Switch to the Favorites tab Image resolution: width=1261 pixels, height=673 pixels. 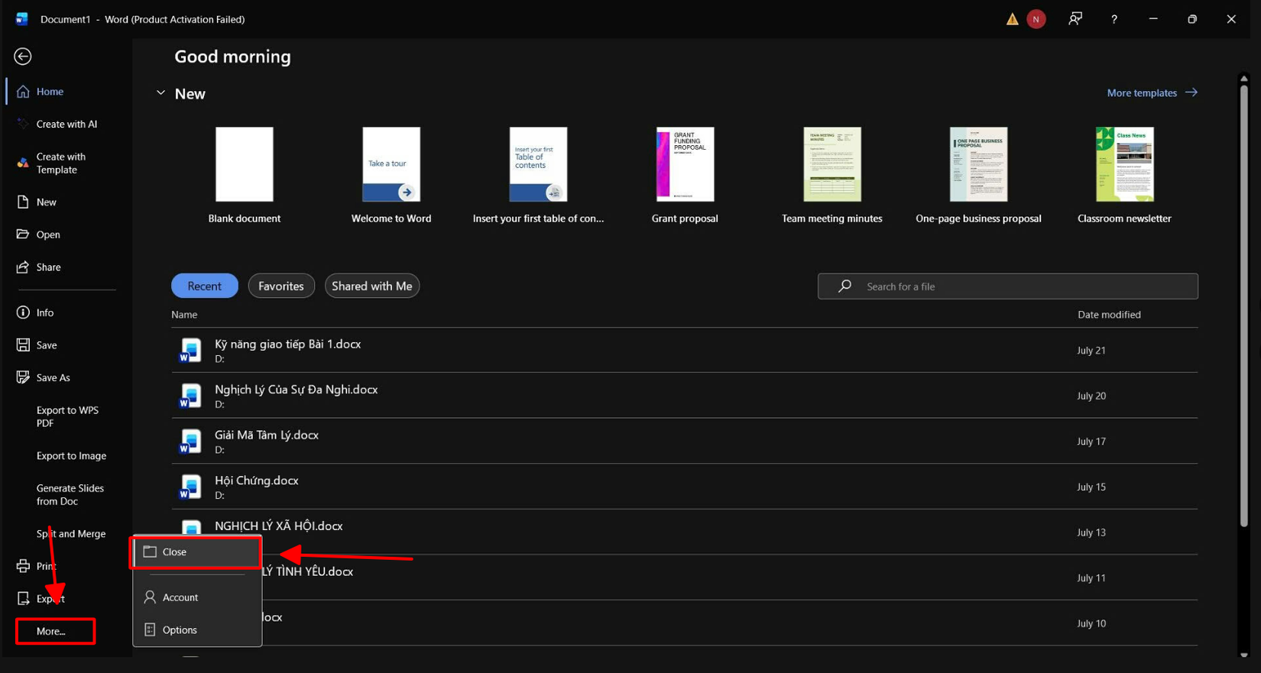(281, 286)
